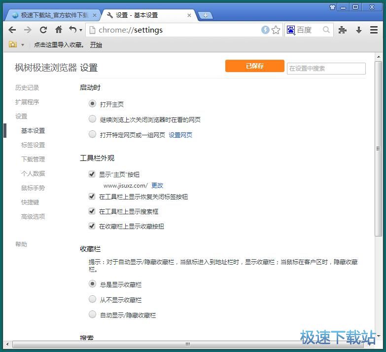Go to the home page icon

pos(59,30)
